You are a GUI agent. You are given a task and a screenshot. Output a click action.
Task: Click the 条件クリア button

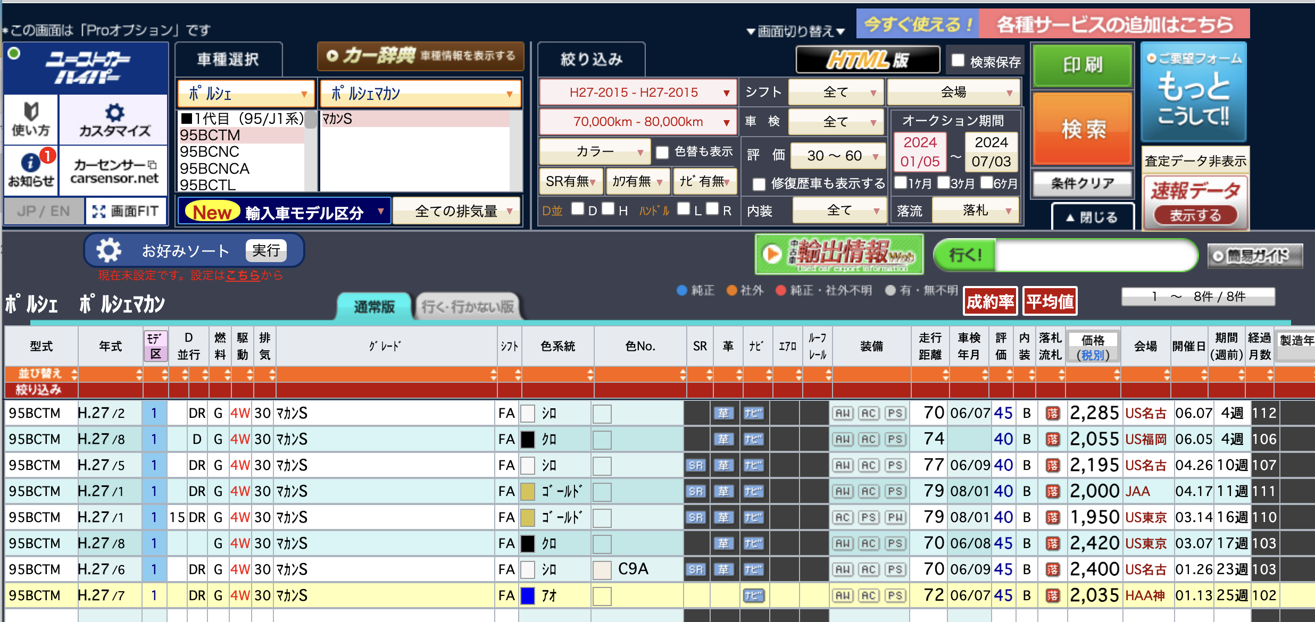point(1083,184)
